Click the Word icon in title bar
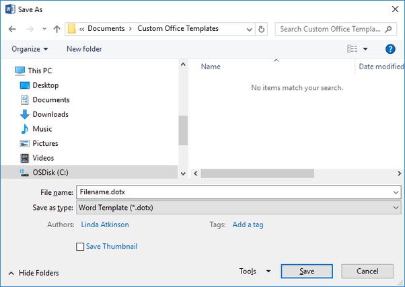Image resolution: width=405 pixels, height=287 pixels. click(10, 9)
